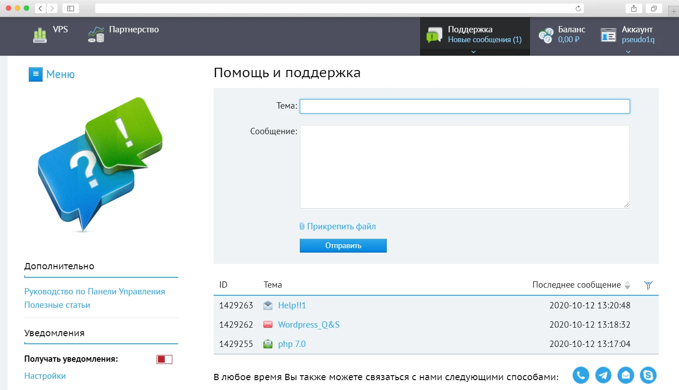Open the Skype contact icon
Image resolution: width=679 pixels, height=390 pixels.
click(x=648, y=375)
